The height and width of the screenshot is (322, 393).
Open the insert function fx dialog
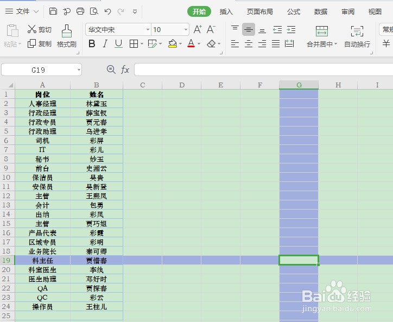click(x=125, y=70)
